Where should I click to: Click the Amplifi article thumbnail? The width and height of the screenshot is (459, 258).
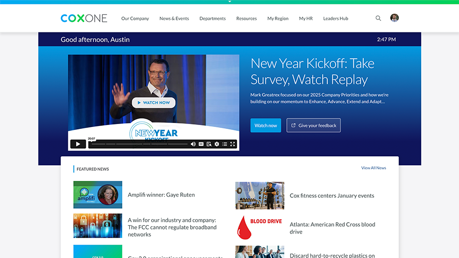pyautogui.click(x=98, y=195)
